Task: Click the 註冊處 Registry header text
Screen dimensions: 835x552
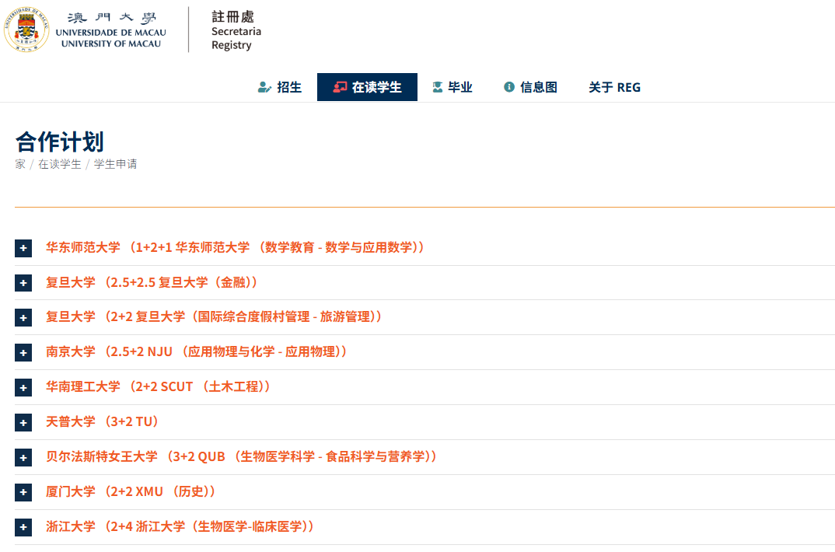Action: click(236, 31)
